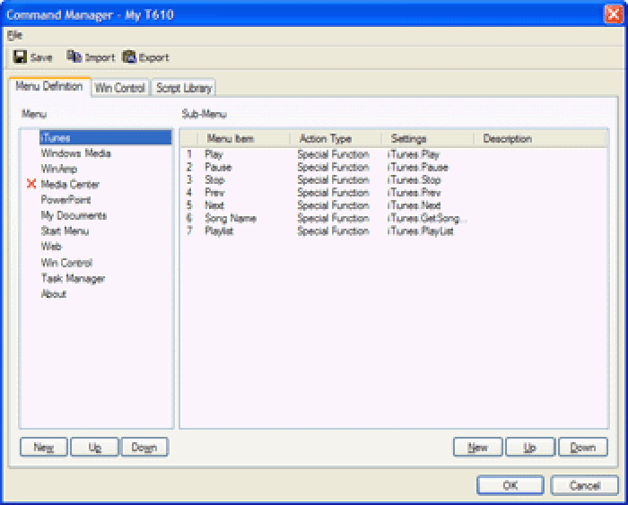This screenshot has width=628, height=505.
Task: Click the Import toolbar icon
Action: pyautogui.click(x=74, y=57)
